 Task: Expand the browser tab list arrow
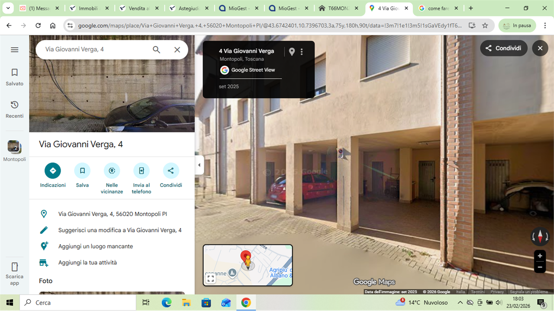(x=8, y=8)
